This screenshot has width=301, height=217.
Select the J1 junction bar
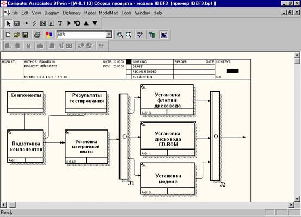(x=124, y=137)
